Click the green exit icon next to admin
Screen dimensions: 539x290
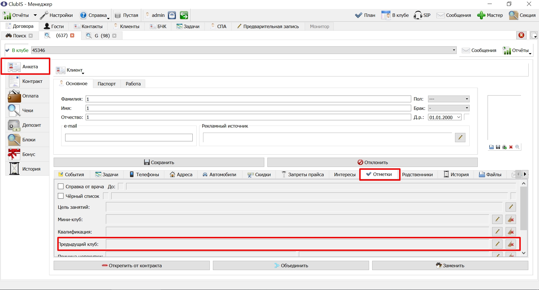click(184, 15)
